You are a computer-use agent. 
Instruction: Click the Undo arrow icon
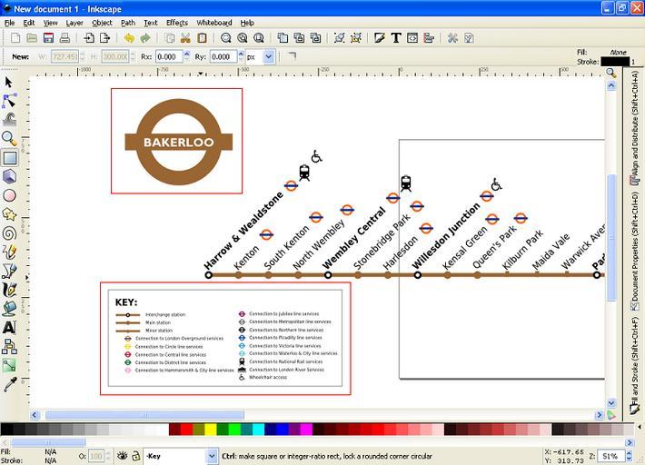point(129,38)
